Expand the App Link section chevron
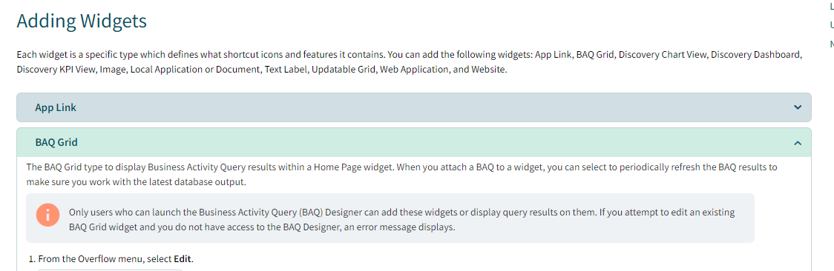The height and width of the screenshot is (271, 834). (x=798, y=107)
